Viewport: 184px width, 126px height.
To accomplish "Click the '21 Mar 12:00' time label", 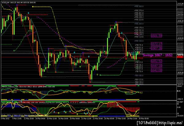I will tap(86, 119).
